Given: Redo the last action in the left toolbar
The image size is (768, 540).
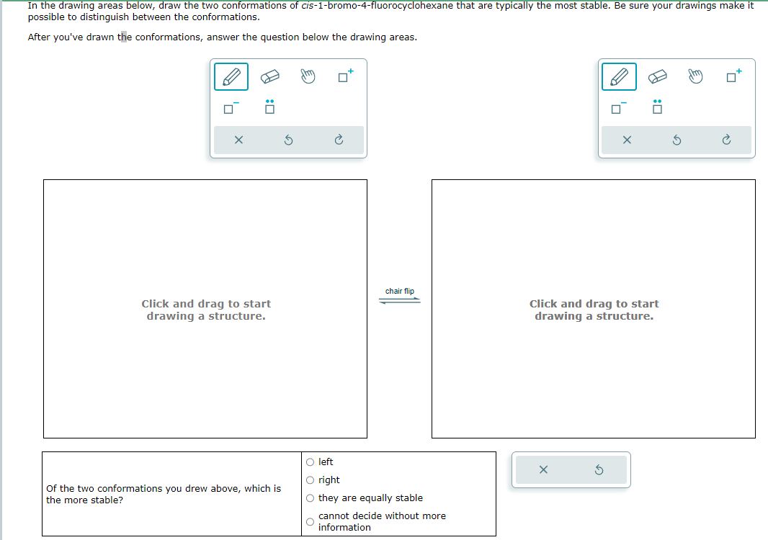Looking at the screenshot, I should [339, 140].
